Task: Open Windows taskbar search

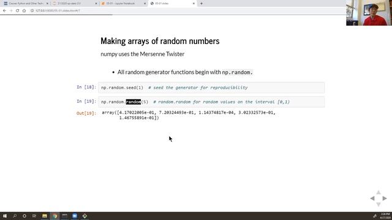Action: [x=15, y=216]
